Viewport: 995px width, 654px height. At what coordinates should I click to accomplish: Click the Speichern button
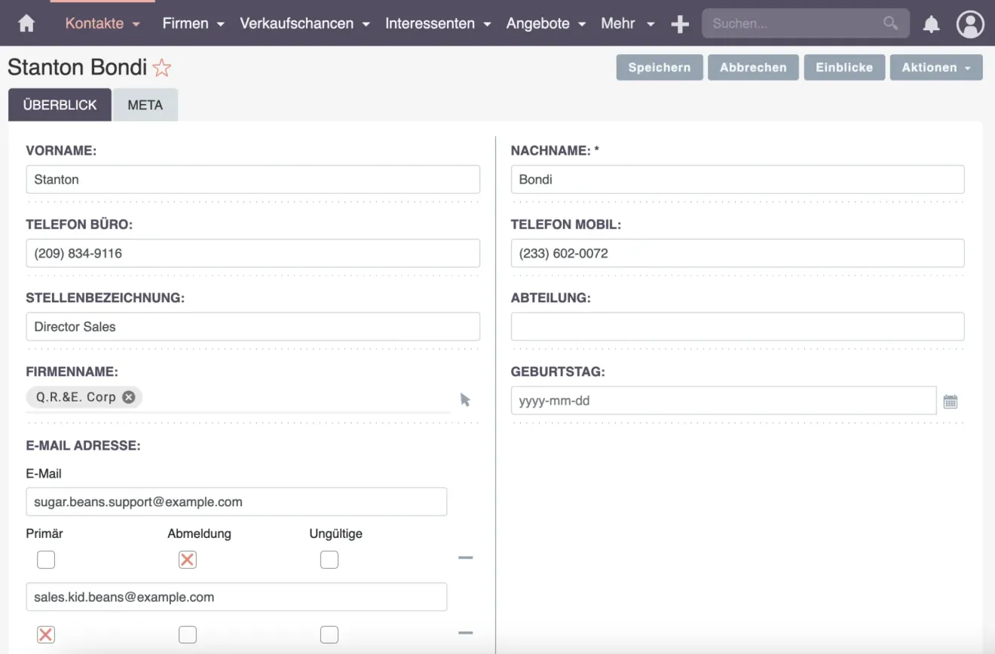(659, 67)
